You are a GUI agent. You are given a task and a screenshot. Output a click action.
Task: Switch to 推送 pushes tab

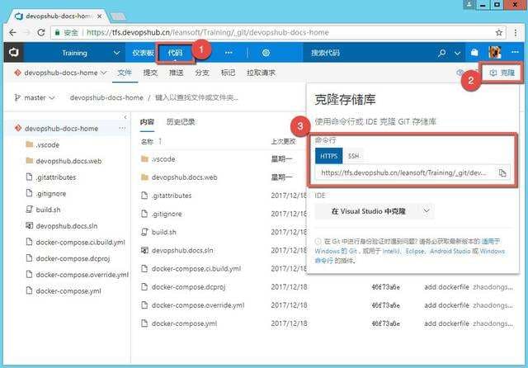pyautogui.click(x=176, y=73)
